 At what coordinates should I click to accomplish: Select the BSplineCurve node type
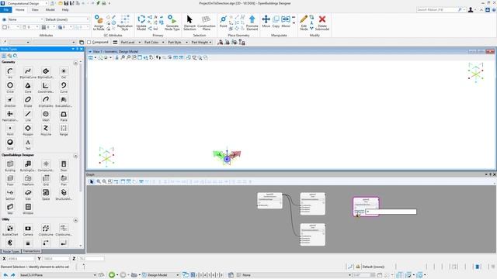pyautogui.click(x=28, y=72)
